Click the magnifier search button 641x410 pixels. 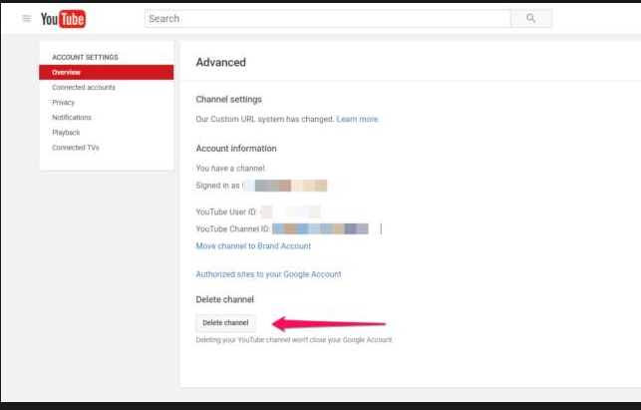[530, 18]
